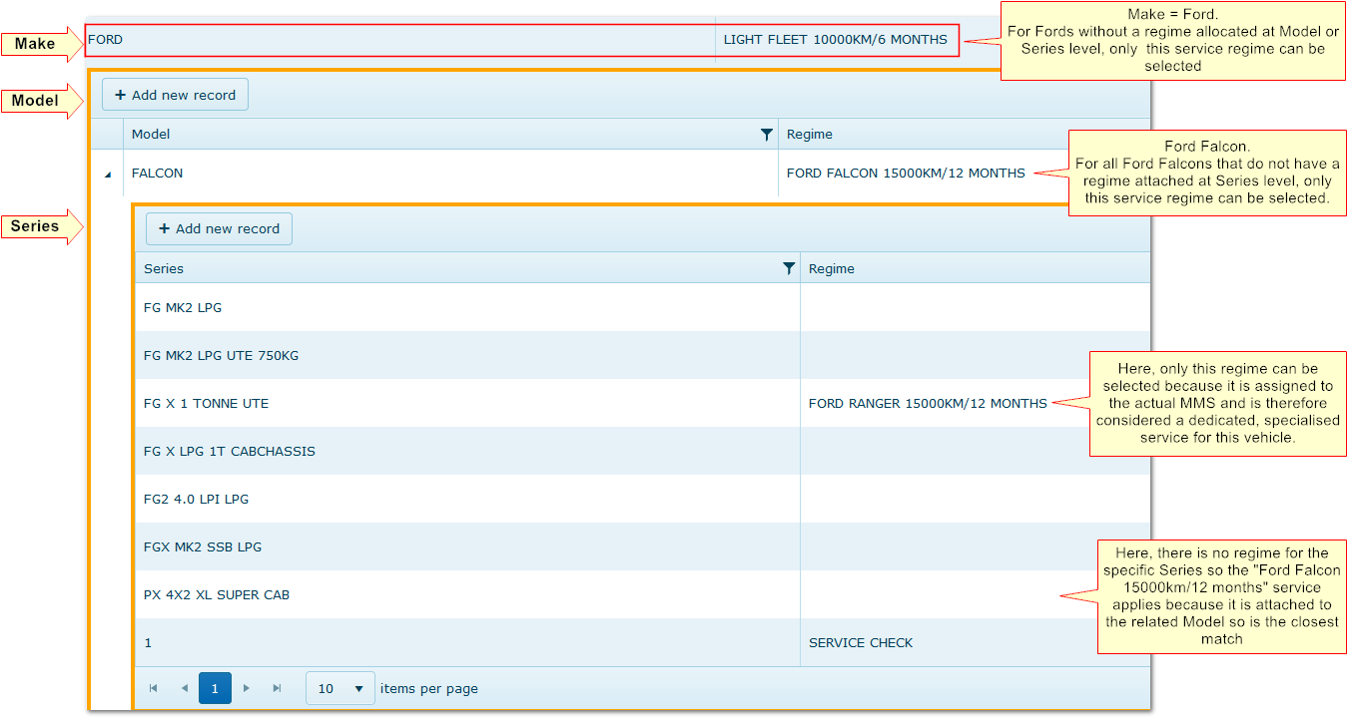Click the FORD RANGER 15000KM/12 MONTHS regime cell
Viewport: 1348px width, 720px height.
pos(928,404)
